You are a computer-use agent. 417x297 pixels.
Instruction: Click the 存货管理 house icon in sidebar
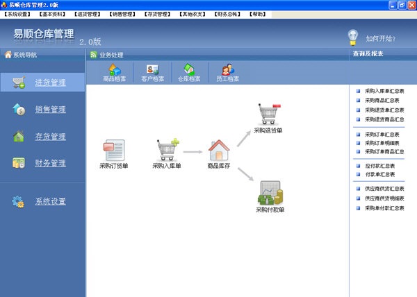(x=19, y=136)
